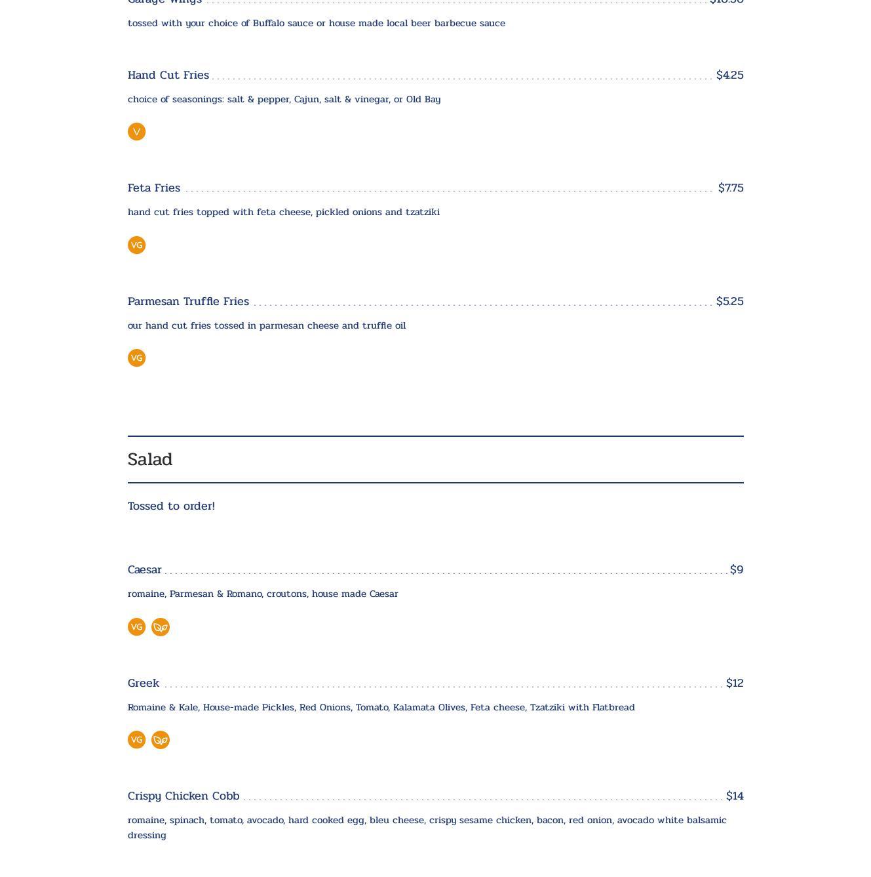
Task: Click the VG badge under Caesar salad
Action: (x=136, y=627)
